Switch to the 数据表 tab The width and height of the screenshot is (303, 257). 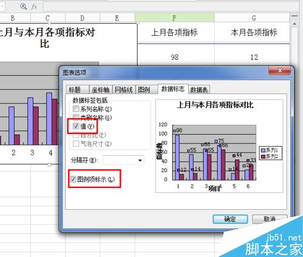click(199, 90)
